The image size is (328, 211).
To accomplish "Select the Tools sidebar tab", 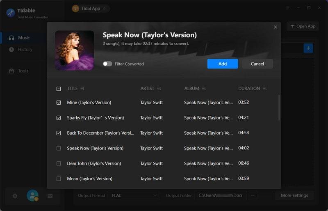I will [23, 71].
